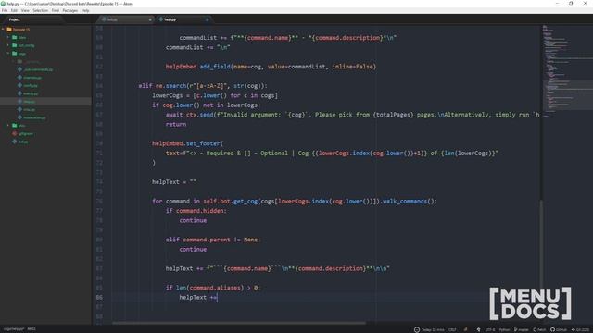Click the .gitignore git file icon

pyautogui.click(x=15, y=133)
